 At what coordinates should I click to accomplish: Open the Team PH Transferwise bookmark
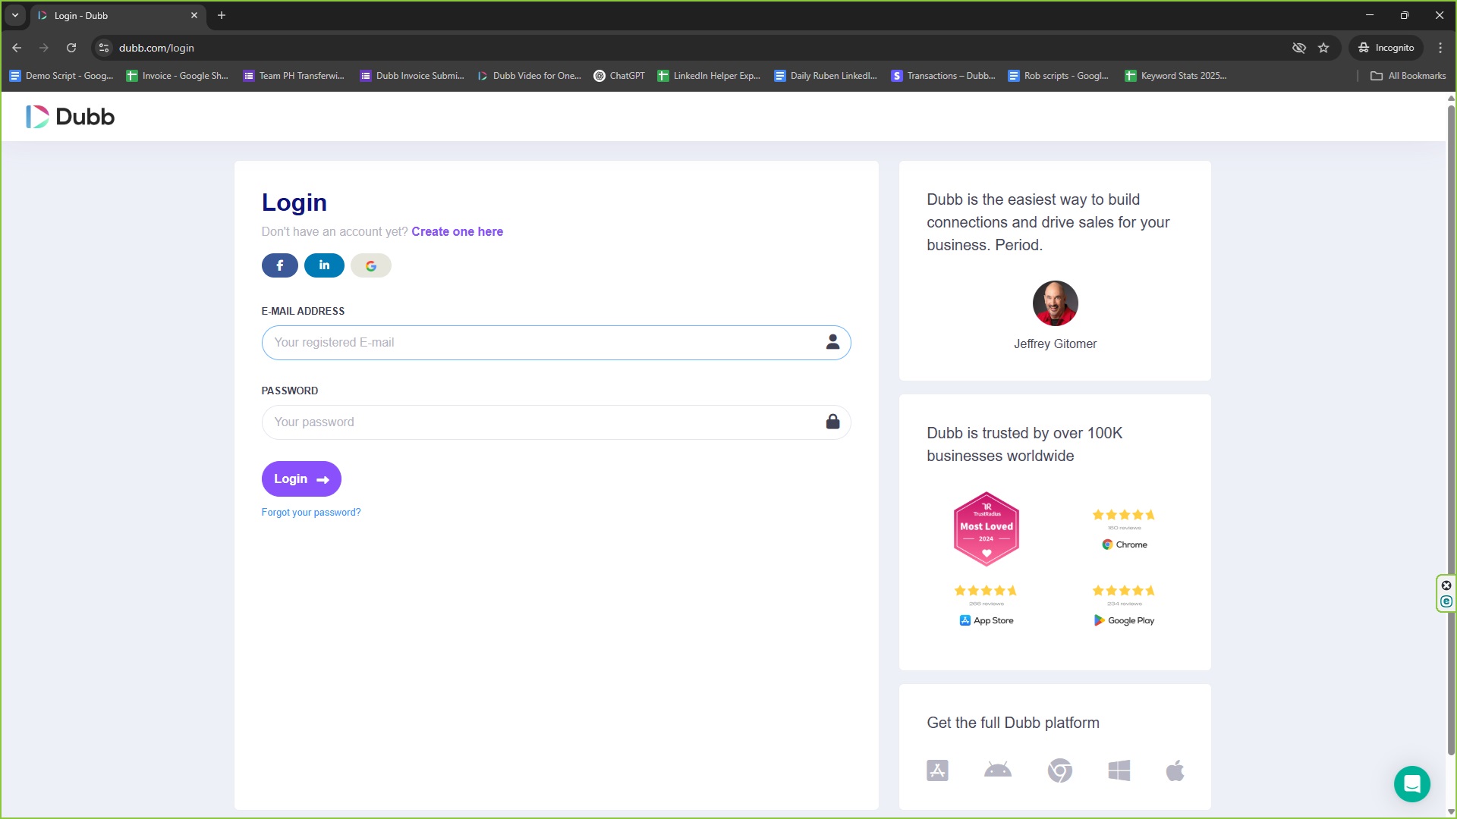pyautogui.click(x=294, y=76)
